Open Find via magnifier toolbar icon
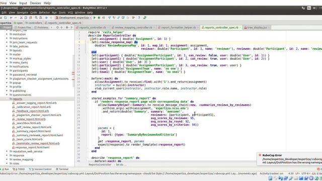Screen dimensions: 322x181 point(36,18)
